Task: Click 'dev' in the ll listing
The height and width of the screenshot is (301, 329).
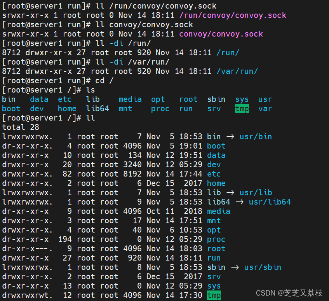Action: 214,164
